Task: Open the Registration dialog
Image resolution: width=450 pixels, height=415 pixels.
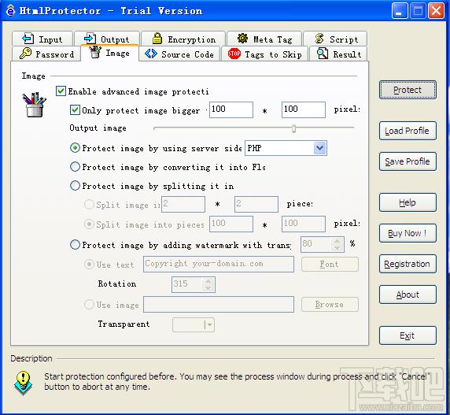Action: (x=408, y=264)
